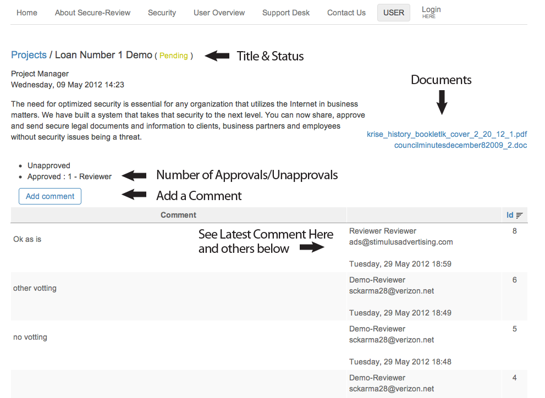545x398 pixels.
Task: Click the Add comment button
Action: [x=50, y=196]
